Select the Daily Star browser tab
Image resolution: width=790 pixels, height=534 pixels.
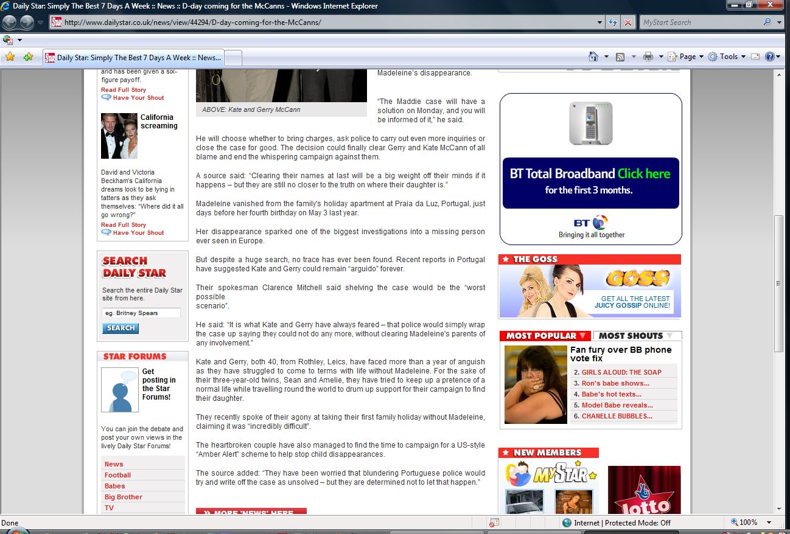click(134, 58)
